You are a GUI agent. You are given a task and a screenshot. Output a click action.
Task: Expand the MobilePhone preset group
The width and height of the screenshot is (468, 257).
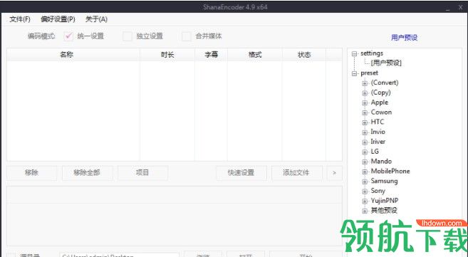[x=365, y=172]
